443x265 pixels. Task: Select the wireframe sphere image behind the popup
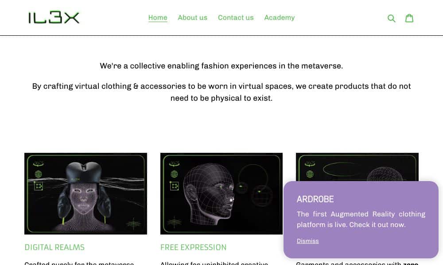357,167
